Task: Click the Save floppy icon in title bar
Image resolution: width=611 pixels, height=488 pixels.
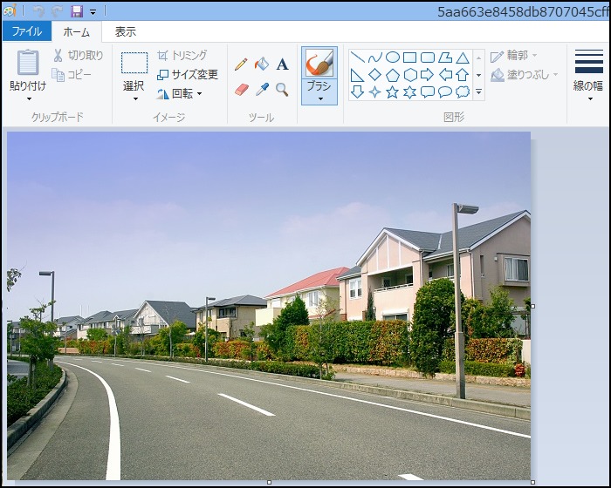Action: [x=77, y=11]
